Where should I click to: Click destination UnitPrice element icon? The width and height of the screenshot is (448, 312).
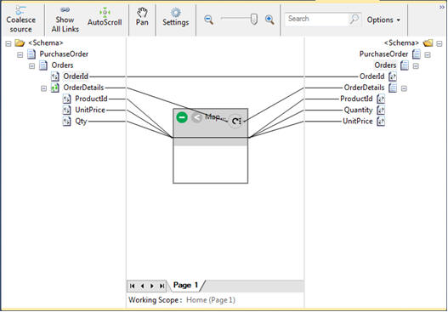tap(381, 121)
